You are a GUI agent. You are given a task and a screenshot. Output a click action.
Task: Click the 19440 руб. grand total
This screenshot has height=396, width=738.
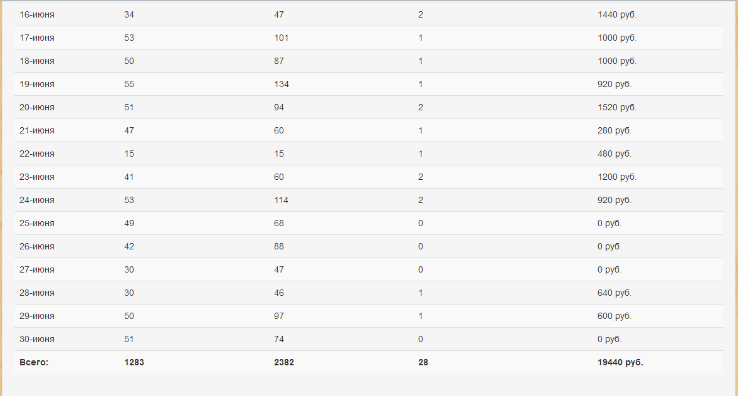[x=620, y=362]
